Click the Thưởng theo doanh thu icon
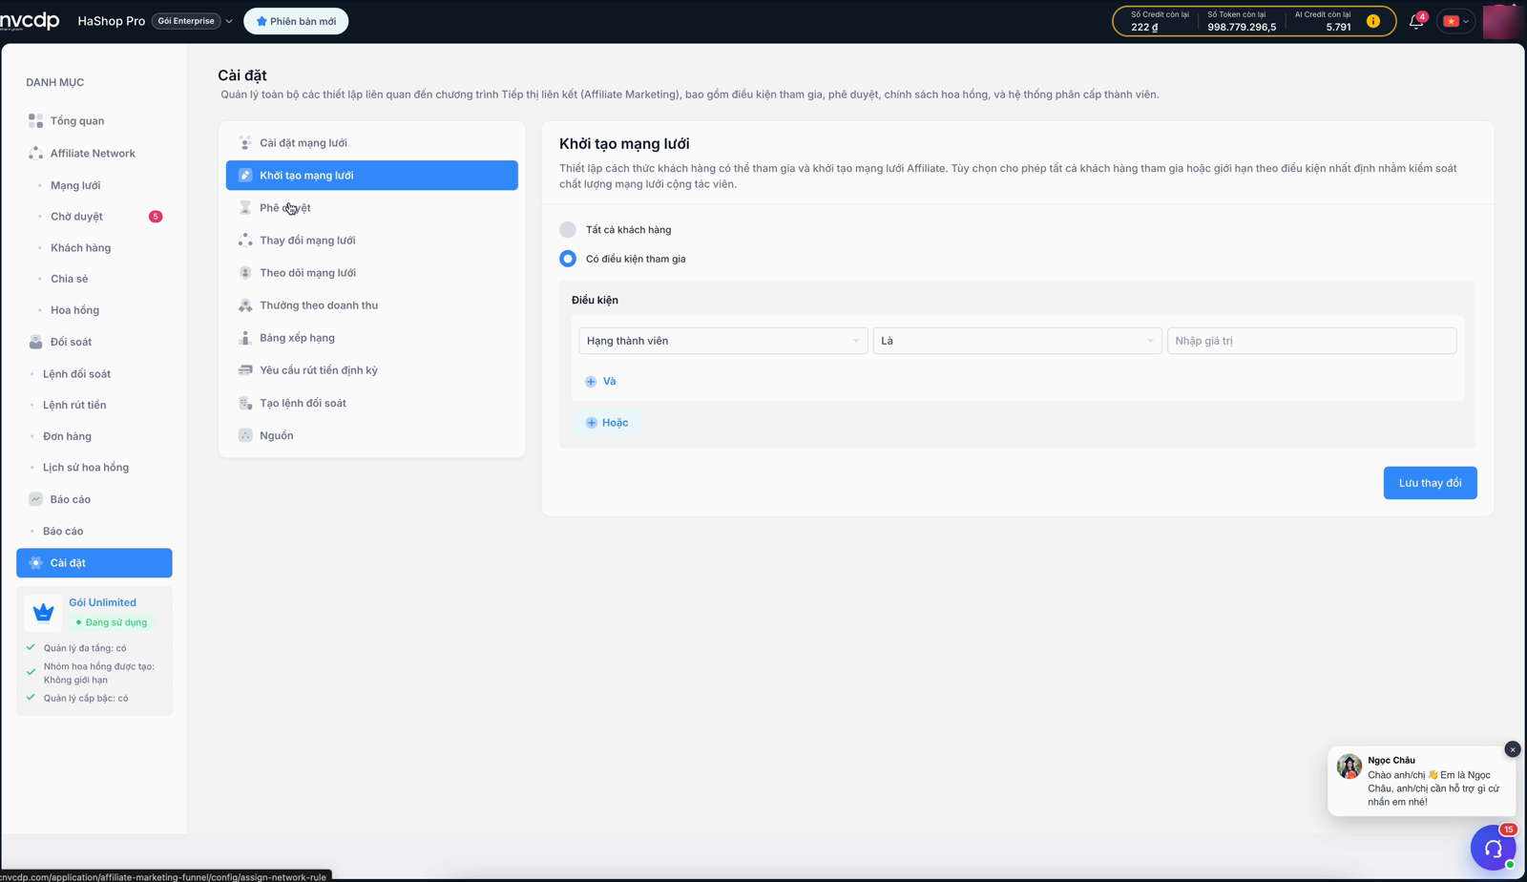 (x=245, y=305)
